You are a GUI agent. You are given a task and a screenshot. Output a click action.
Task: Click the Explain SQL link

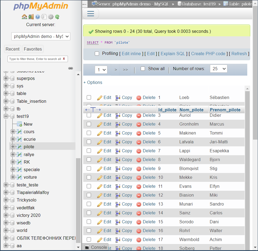(x=173, y=54)
